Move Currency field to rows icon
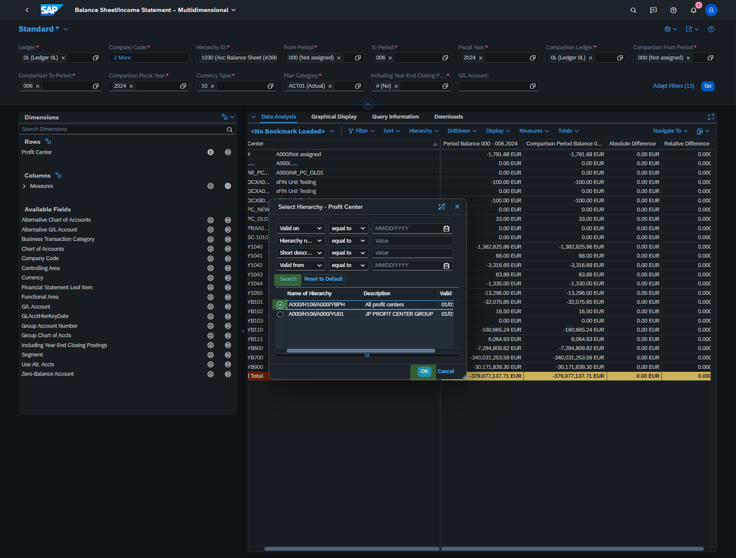This screenshot has width=736, height=558. point(210,278)
